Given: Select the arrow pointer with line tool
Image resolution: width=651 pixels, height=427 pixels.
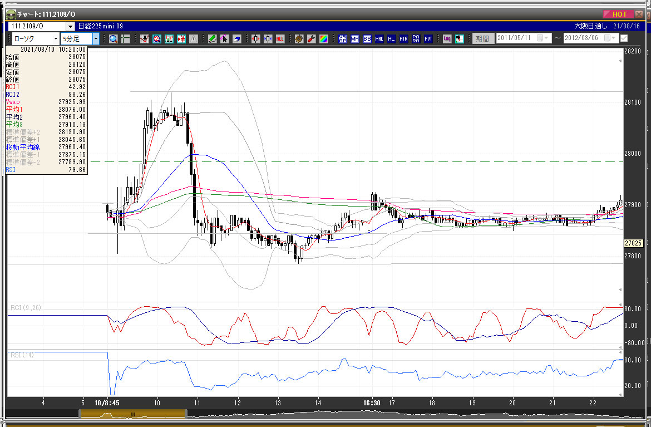Looking at the screenshot, I should point(225,38).
